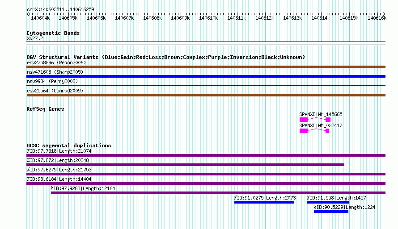Click the esv2758896 (Redon2006) variant label
This screenshot has height=229, width=398.
pyautogui.click(x=56, y=62)
